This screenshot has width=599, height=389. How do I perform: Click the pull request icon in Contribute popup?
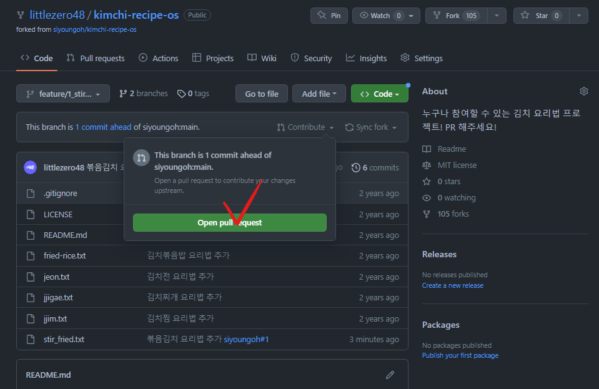pyautogui.click(x=141, y=158)
